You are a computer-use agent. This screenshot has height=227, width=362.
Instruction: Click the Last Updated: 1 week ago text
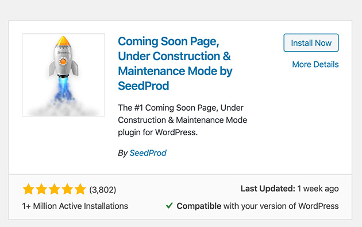(x=290, y=189)
